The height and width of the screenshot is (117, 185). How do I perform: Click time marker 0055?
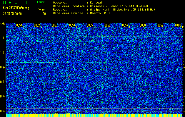90,25
